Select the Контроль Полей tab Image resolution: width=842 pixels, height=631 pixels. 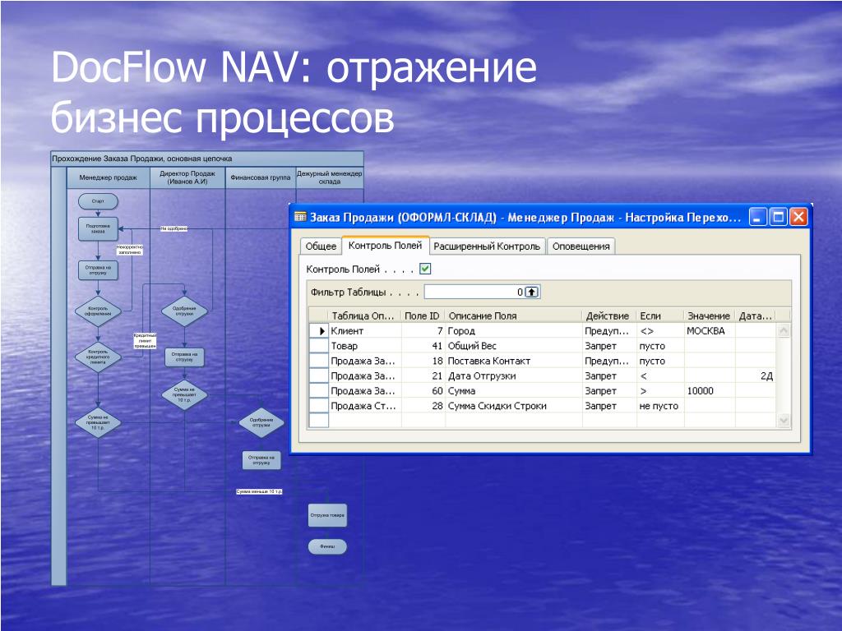(385, 245)
